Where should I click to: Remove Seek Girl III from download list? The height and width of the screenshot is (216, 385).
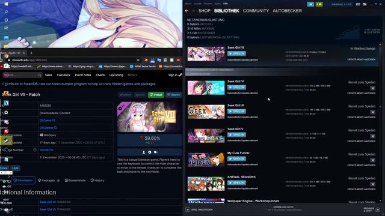[372, 112]
